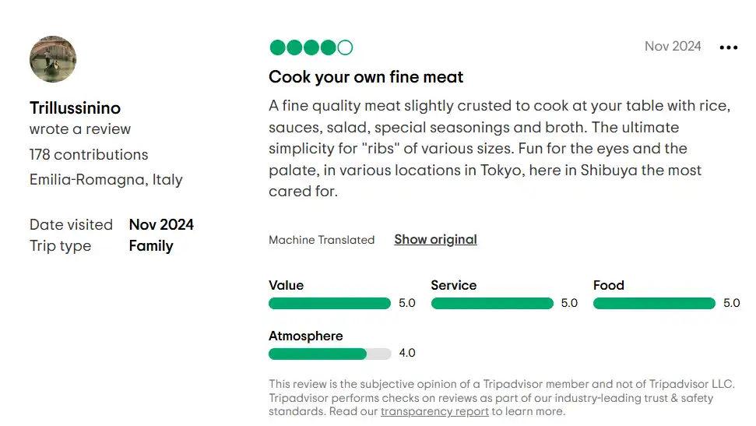756x426 pixels.
Task: Show original untranslated review text
Action: (x=435, y=239)
